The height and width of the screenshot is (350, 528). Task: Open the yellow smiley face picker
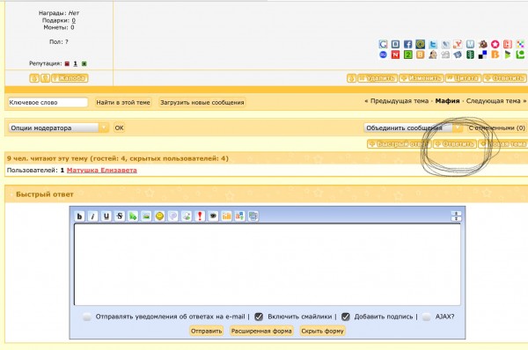pos(159,216)
